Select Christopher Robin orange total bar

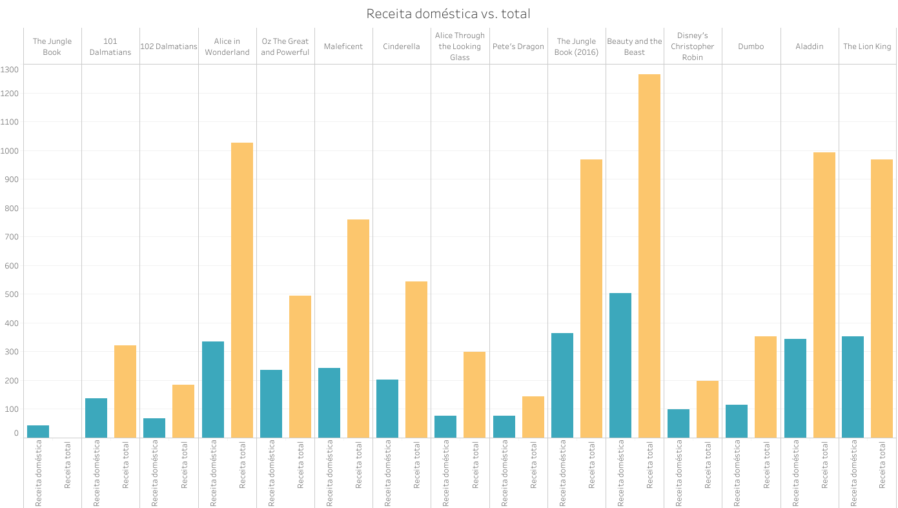(708, 409)
